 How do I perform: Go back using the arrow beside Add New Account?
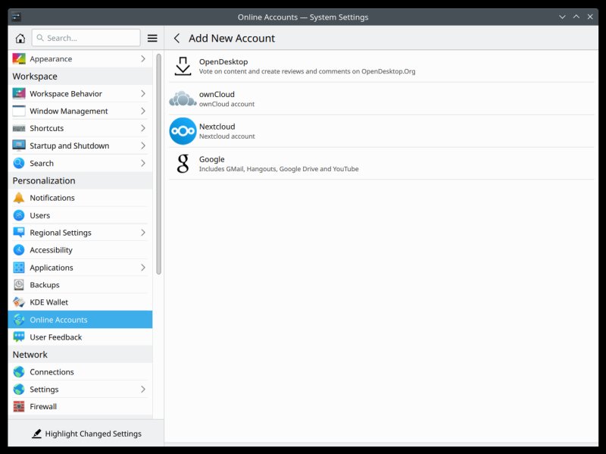(x=177, y=38)
